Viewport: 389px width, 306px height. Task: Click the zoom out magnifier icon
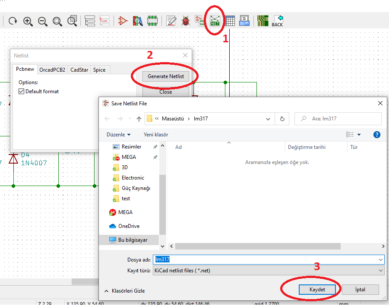click(43, 21)
